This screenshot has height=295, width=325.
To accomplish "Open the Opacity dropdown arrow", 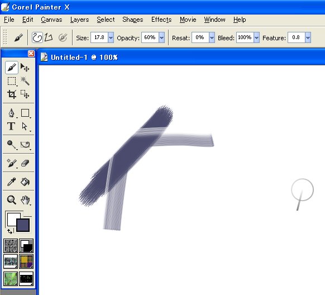I will coord(162,38).
